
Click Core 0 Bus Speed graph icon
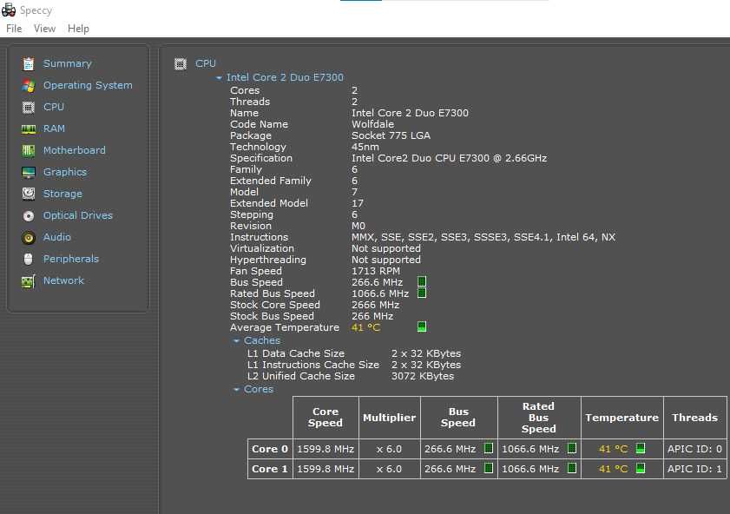[x=489, y=448]
